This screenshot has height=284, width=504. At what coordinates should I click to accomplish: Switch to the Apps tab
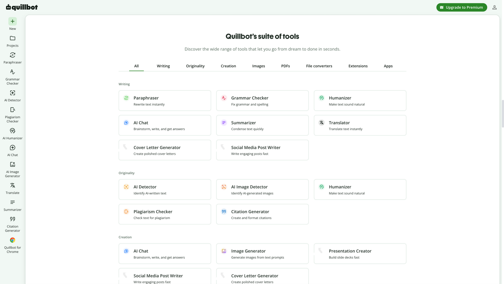coord(388,66)
